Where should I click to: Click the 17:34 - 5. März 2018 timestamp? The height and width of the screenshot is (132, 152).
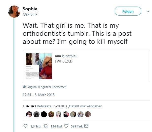pyautogui.click(x=39, y=95)
